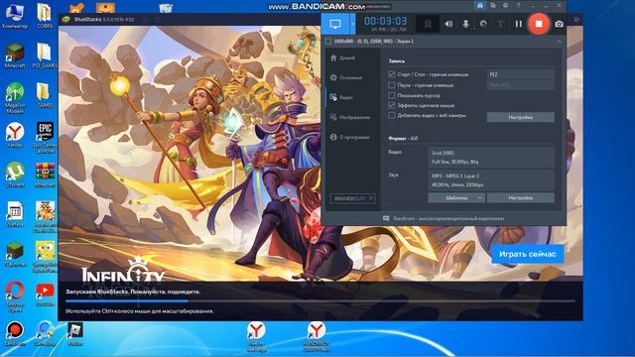This screenshot has width=635, height=357.
Task: Open the Roblox desktop shortcut
Action: [75, 333]
